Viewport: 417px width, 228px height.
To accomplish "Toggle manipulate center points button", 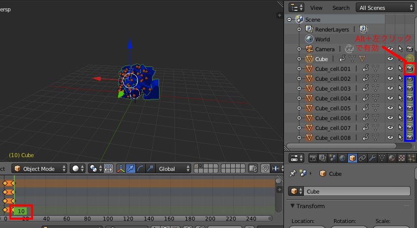I will pyautogui.click(x=108, y=168).
